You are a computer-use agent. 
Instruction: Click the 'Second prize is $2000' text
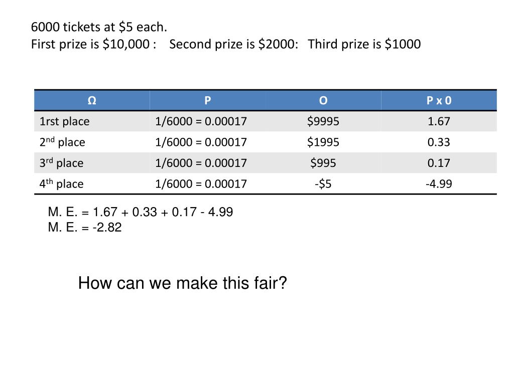click(234, 44)
